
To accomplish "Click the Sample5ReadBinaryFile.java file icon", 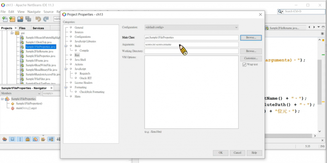I will [22, 70].
